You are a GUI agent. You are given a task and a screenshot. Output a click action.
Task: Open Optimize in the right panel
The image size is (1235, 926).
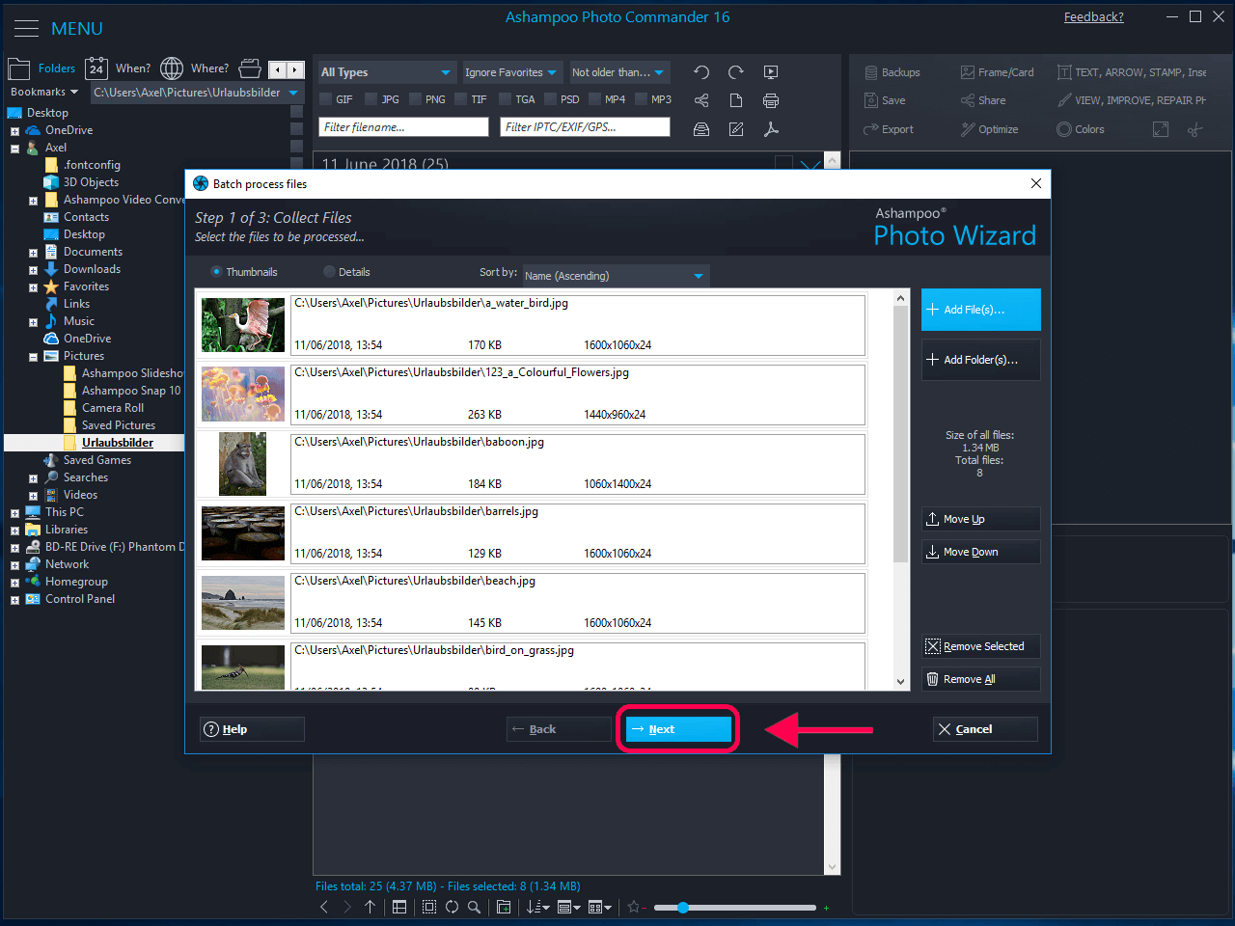(x=989, y=129)
